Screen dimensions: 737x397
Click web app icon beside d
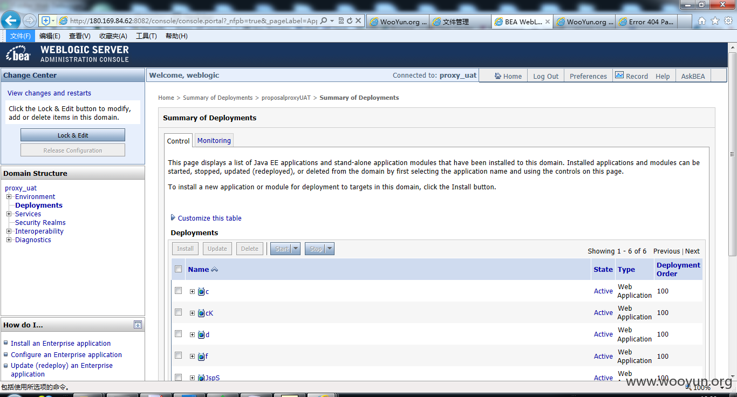pos(201,335)
